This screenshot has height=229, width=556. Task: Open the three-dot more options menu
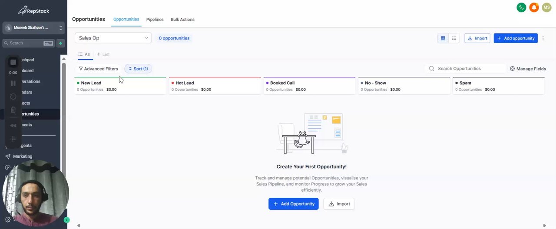[543, 38]
